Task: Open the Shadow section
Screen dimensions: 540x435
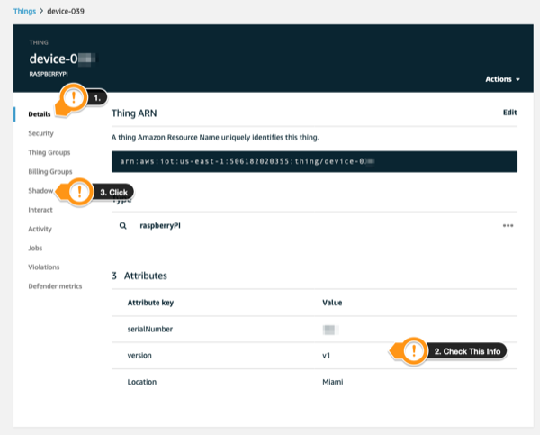Action: tap(40, 191)
